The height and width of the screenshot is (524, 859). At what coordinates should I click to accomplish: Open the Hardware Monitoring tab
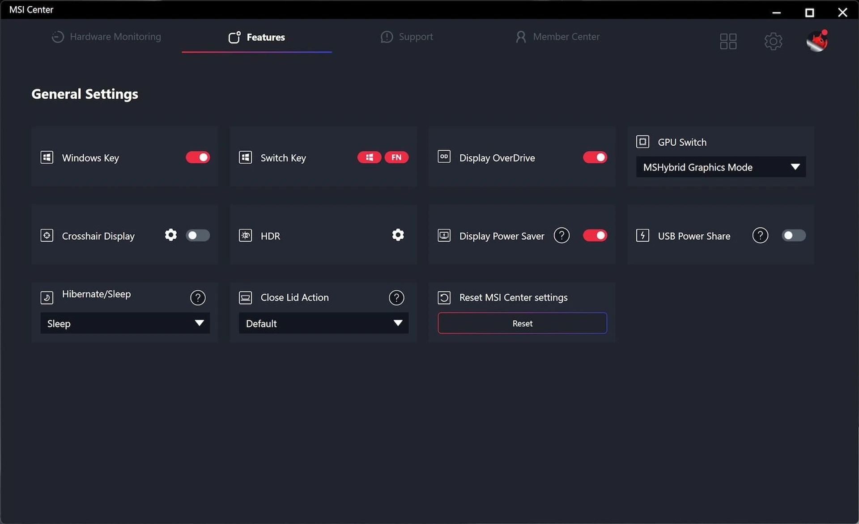[106, 37]
